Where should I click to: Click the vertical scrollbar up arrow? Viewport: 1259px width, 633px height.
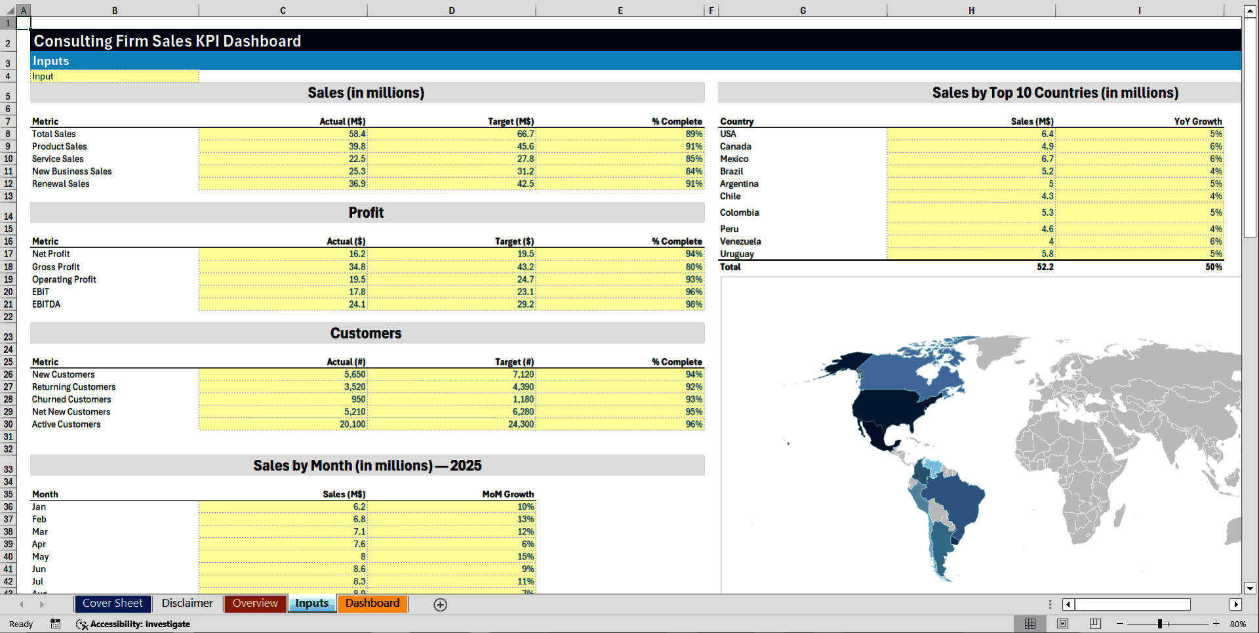tap(1250, 11)
